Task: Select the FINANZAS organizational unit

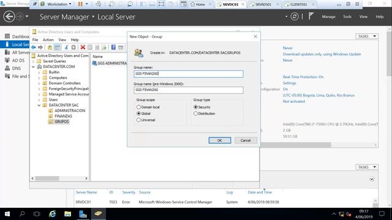Action: [x=63, y=116]
